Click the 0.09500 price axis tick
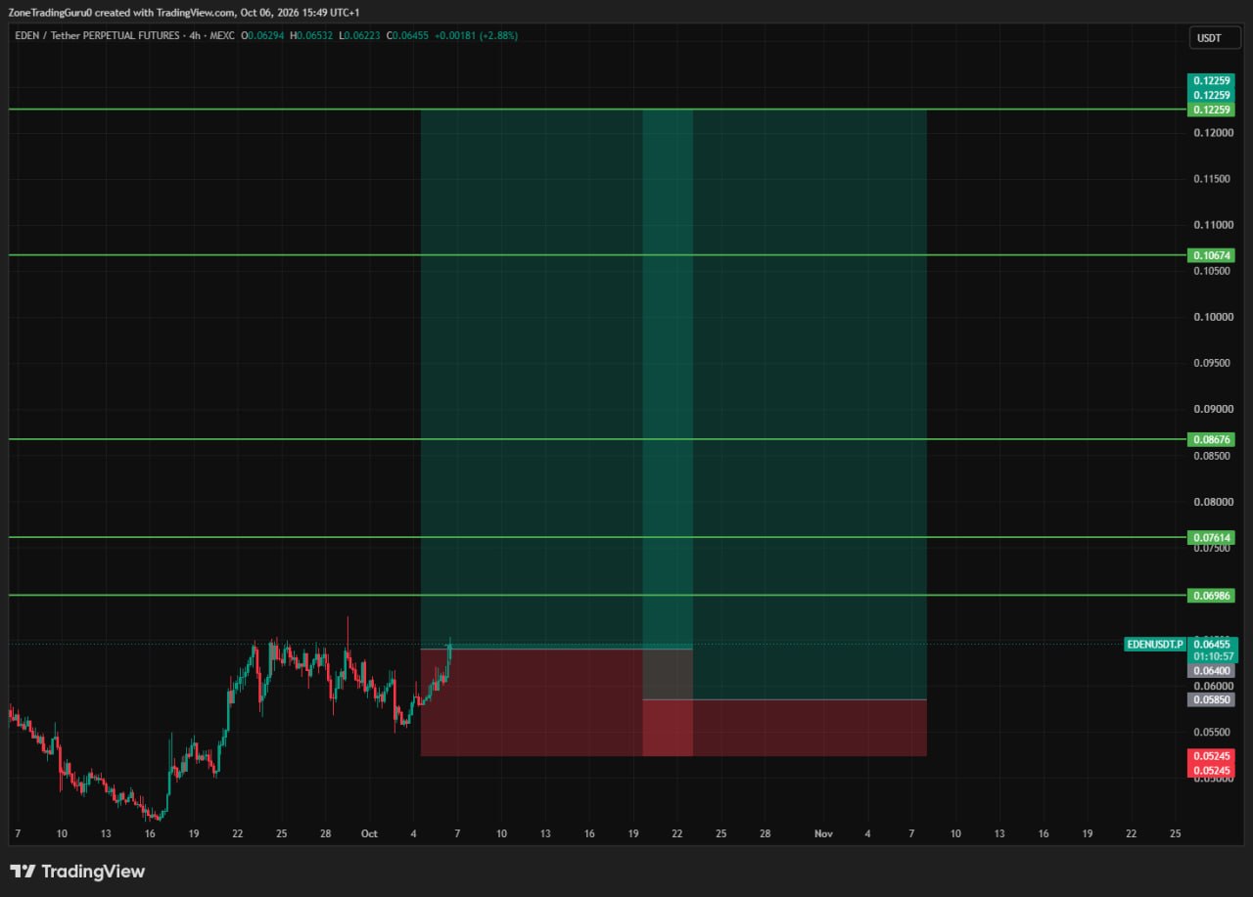The height and width of the screenshot is (897, 1253). tap(1212, 363)
